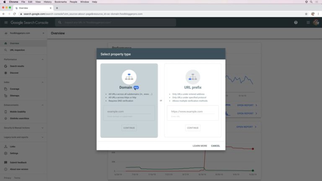Open the People menu
Screen dimensions: 322x181
[x=73, y=2]
